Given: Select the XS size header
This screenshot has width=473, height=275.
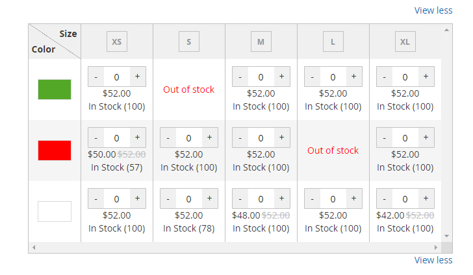Looking at the screenshot, I should click(117, 42).
